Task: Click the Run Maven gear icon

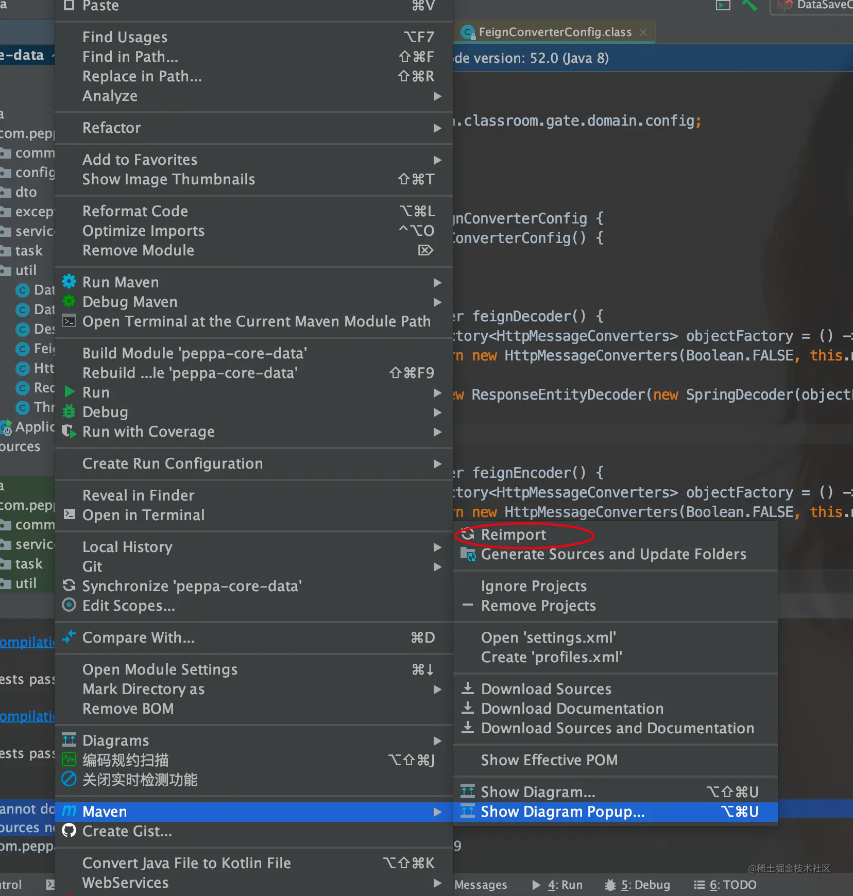Action: pyautogui.click(x=69, y=282)
